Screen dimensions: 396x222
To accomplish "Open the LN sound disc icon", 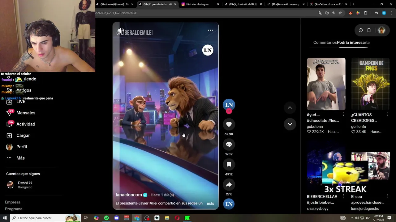I will pos(229,204).
